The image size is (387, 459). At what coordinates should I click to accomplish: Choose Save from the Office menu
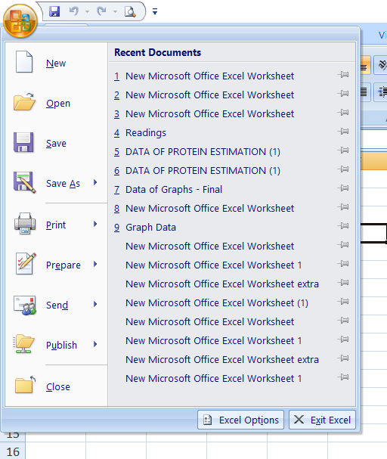click(56, 144)
